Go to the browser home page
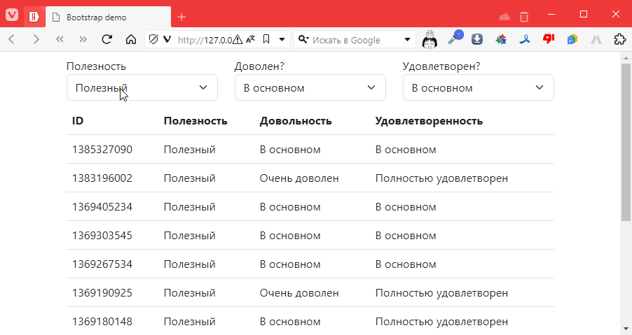The width and height of the screenshot is (632, 335). [x=130, y=40]
